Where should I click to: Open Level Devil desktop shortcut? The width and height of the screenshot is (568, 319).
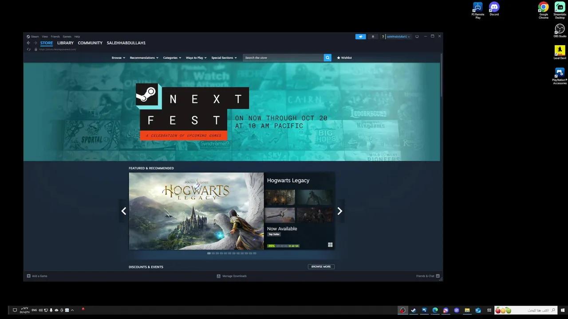560,52
